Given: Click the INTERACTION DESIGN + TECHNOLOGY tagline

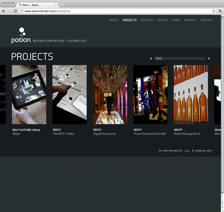Looking at the screenshot, I should [60, 41].
